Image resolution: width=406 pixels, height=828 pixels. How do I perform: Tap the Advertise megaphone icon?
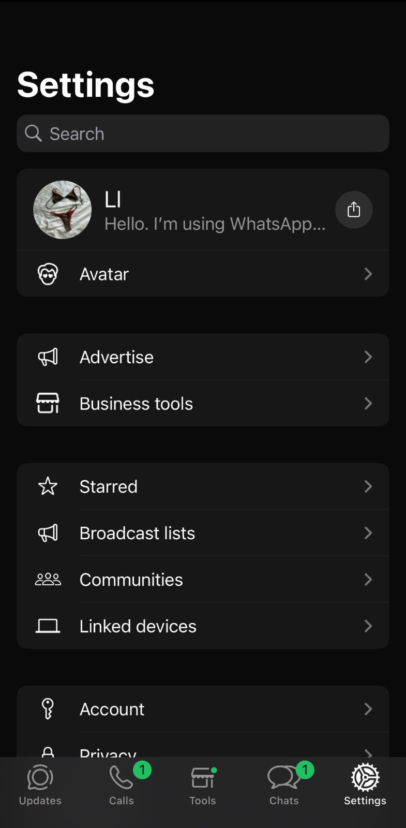click(x=48, y=357)
